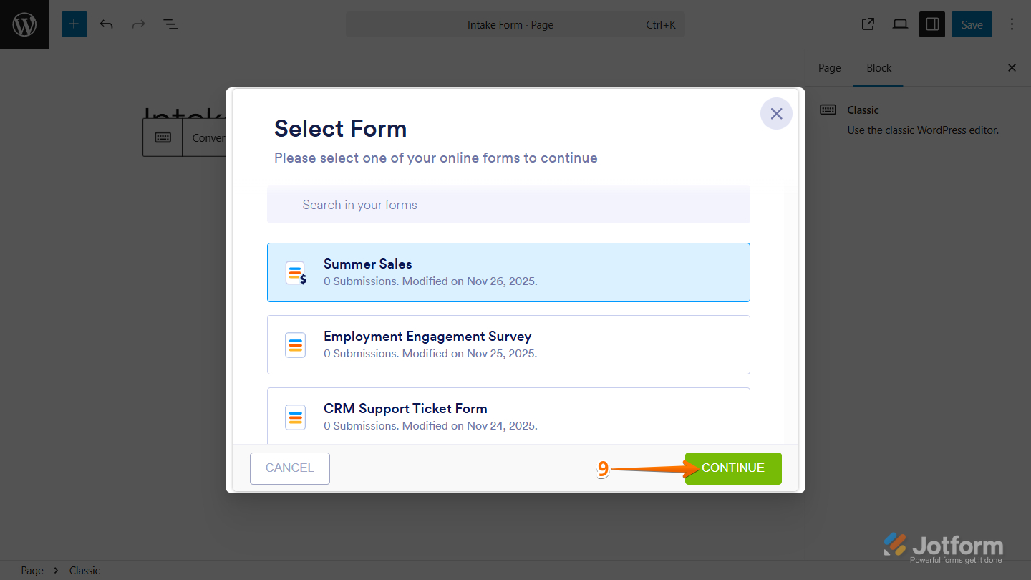
Task: Toggle the settings sidebar panel icon
Action: pos(931,24)
